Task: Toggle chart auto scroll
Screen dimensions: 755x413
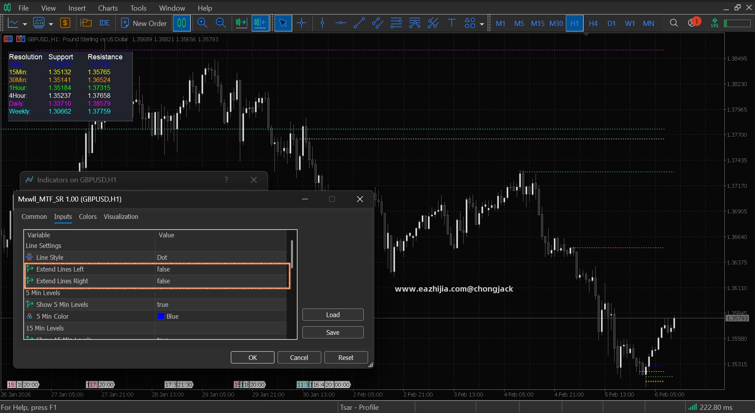Action: tap(241, 23)
